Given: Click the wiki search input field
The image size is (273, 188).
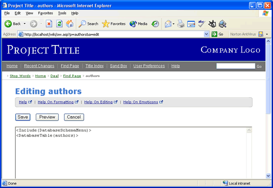Looking at the screenshot, I should click(236, 66).
